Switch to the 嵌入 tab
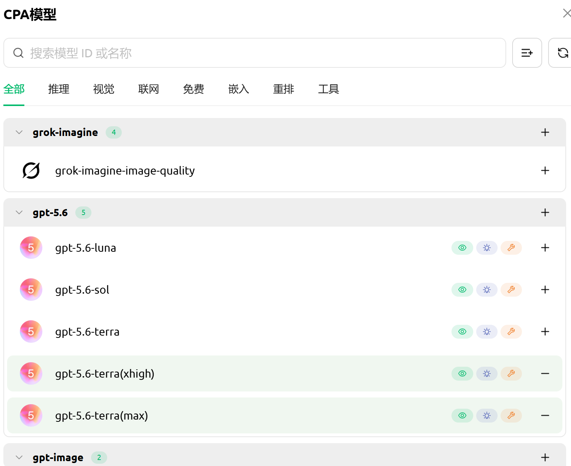This screenshot has height=466, width=571. tap(239, 89)
